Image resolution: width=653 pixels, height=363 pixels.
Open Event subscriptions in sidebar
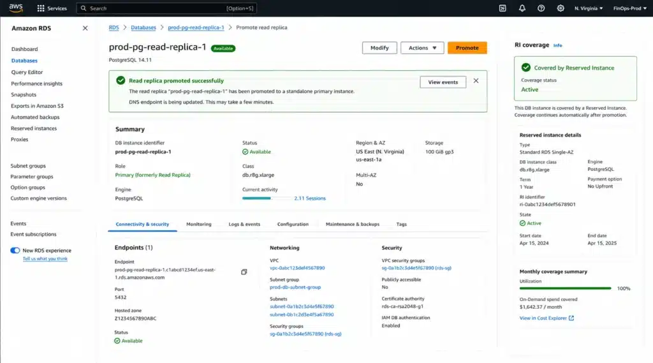point(33,234)
